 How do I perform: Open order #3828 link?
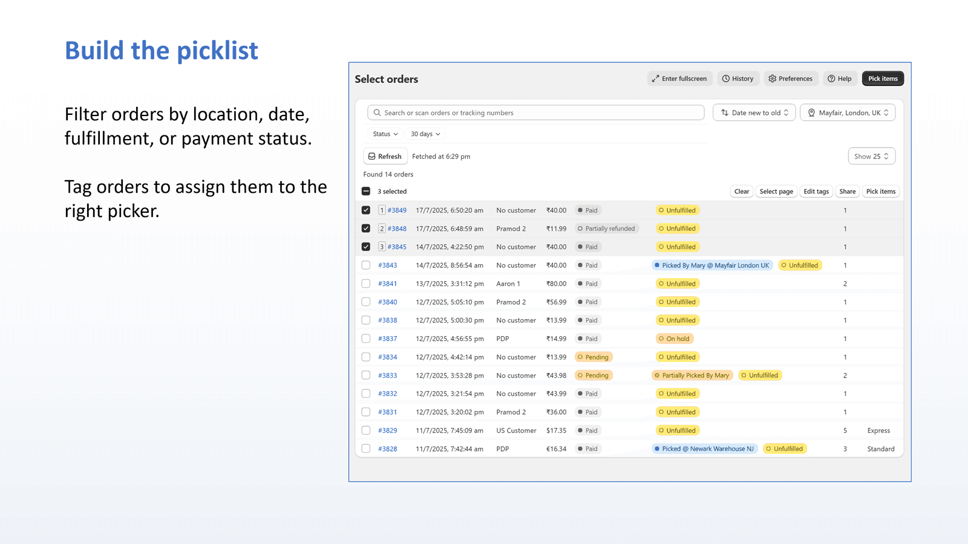[x=388, y=449]
